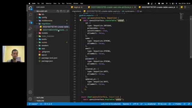Open editor more actions ellipsis
This screenshot has height=108, width=192.
189,7
